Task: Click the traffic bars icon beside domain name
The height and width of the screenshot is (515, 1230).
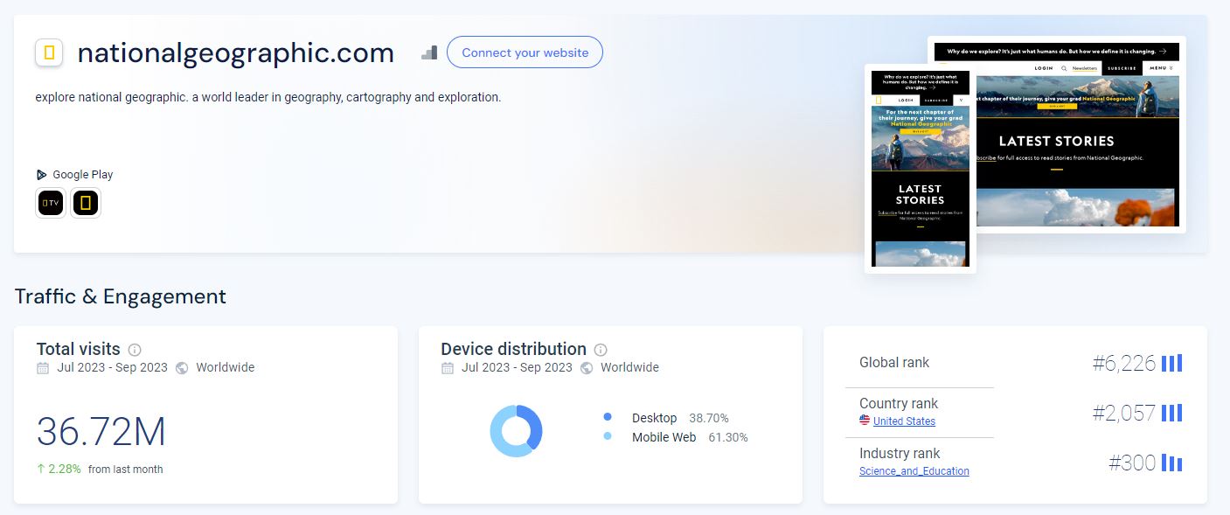Action: click(x=428, y=52)
